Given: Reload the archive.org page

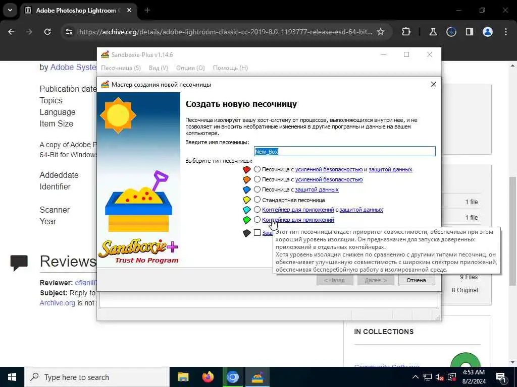Looking at the screenshot, I should pos(47,32).
